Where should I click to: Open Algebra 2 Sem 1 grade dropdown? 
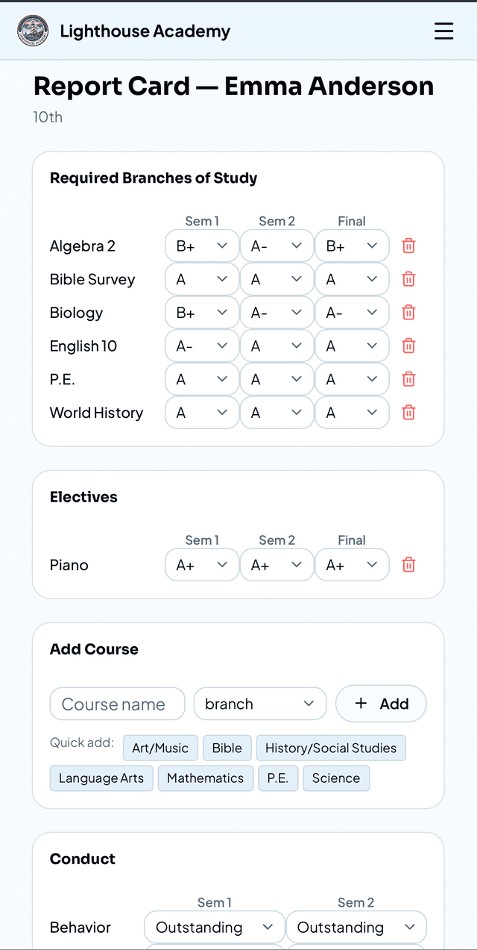(202, 246)
